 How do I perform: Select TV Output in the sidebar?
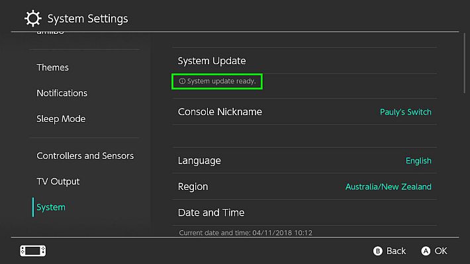click(58, 181)
